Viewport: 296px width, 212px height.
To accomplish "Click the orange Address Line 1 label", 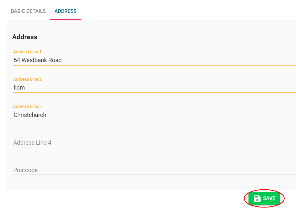I will coord(27,52).
